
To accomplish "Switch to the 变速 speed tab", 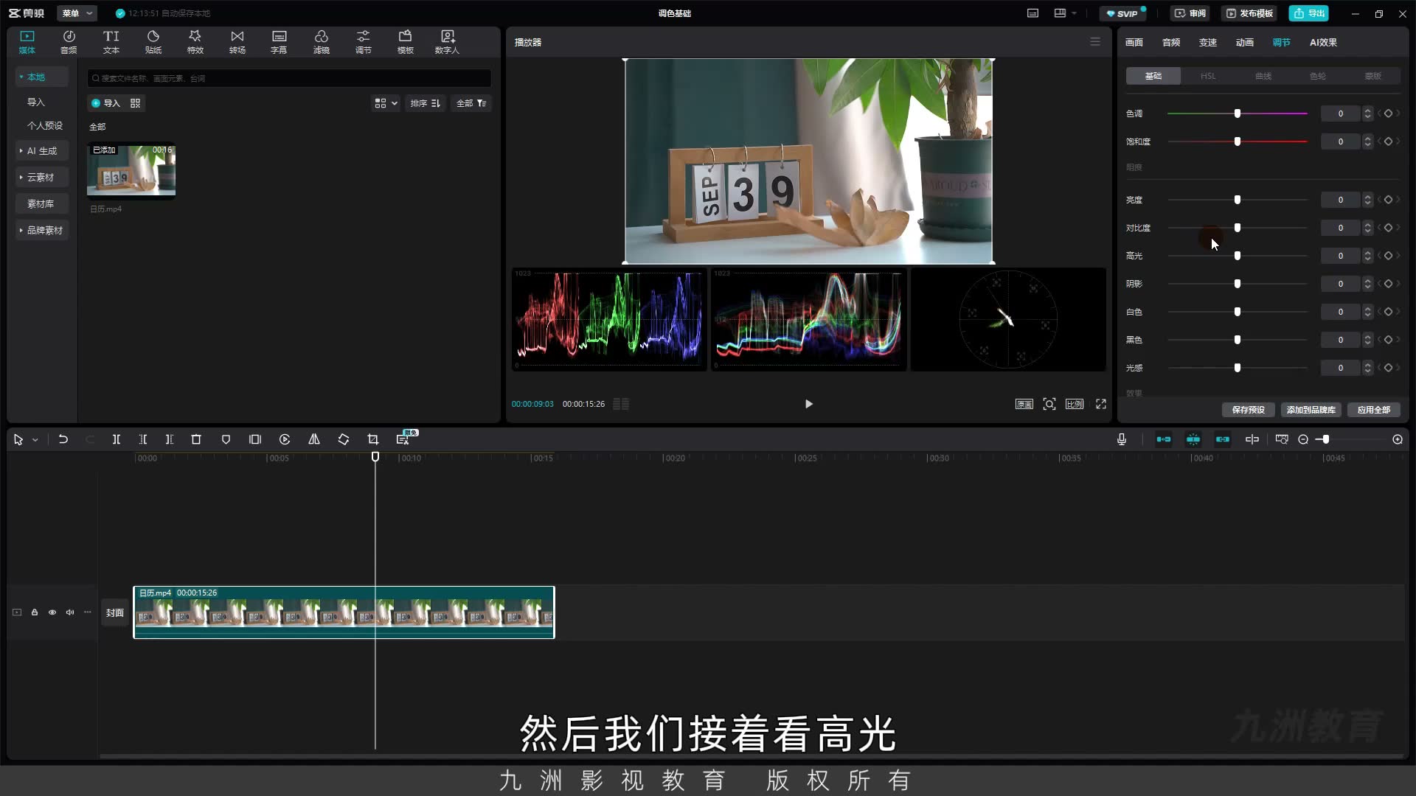I will click(1208, 42).
